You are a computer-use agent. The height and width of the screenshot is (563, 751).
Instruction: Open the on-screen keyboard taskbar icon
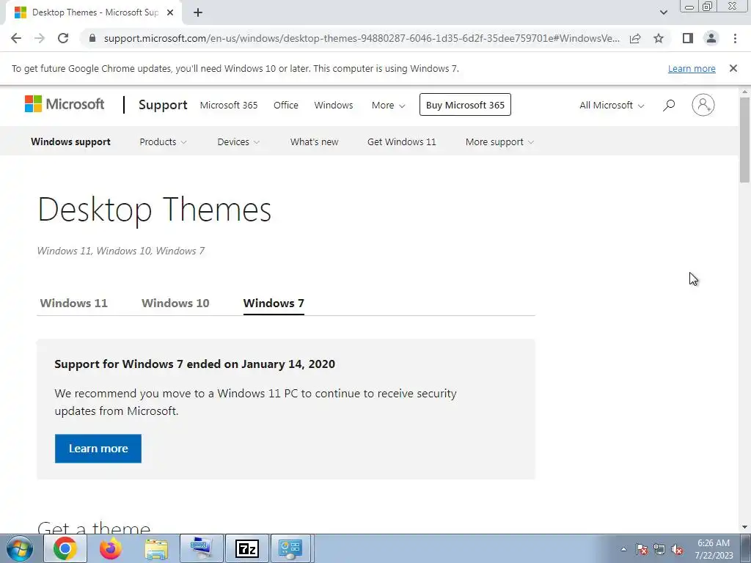pos(202,548)
